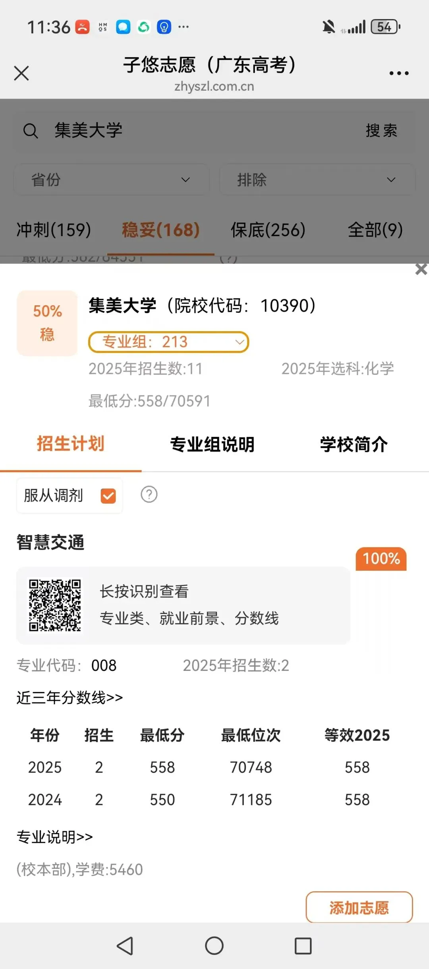The height and width of the screenshot is (969, 429).
Task: Switch to the 学校简介 tab
Action: (354, 444)
